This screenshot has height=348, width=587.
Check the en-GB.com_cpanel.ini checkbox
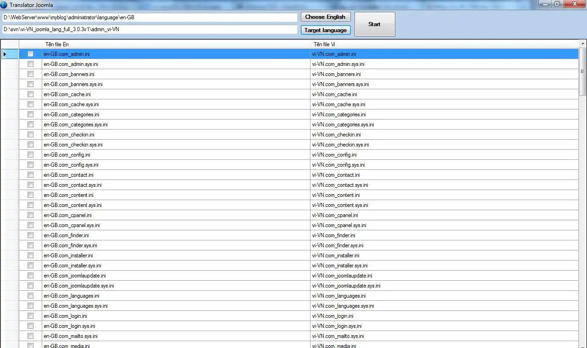(x=31, y=215)
